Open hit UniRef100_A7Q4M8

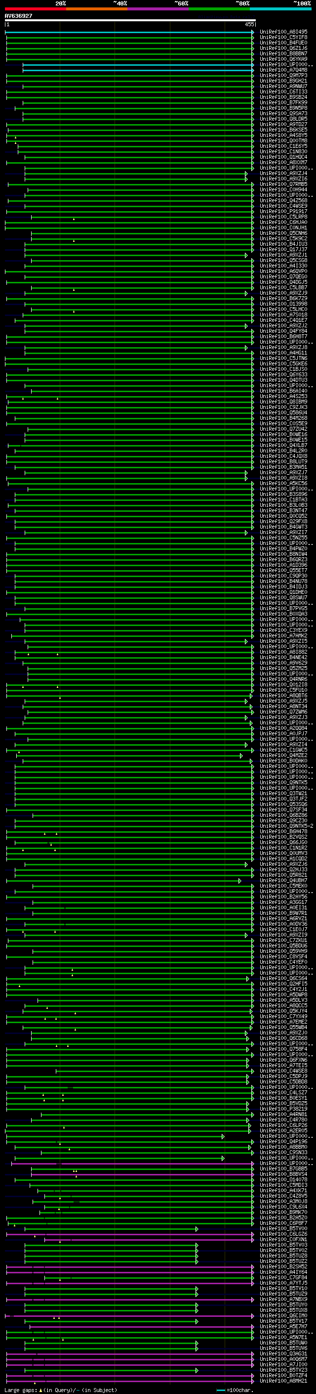[x=283, y=70]
